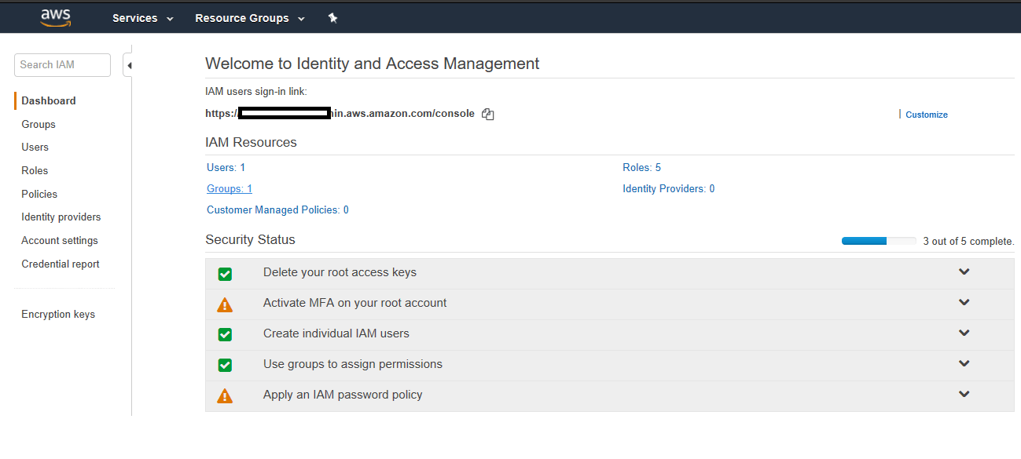Click the security status progress bar
Image resolution: width=1021 pixels, height=459 pixels.
tap(879, 241)
